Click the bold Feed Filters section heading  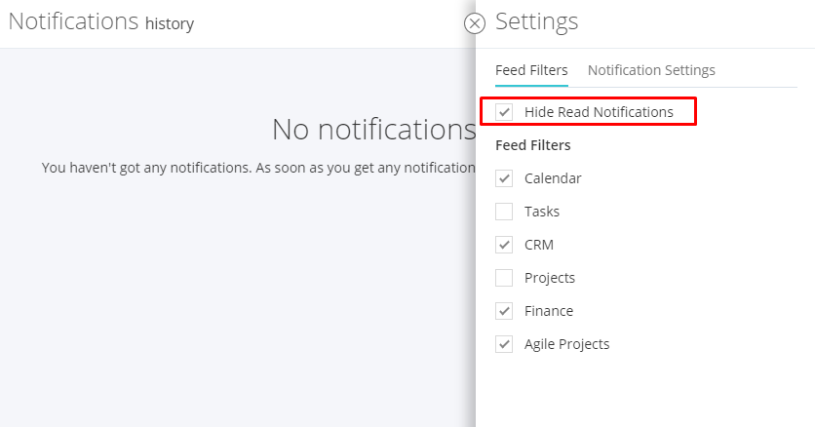(532, 145)
